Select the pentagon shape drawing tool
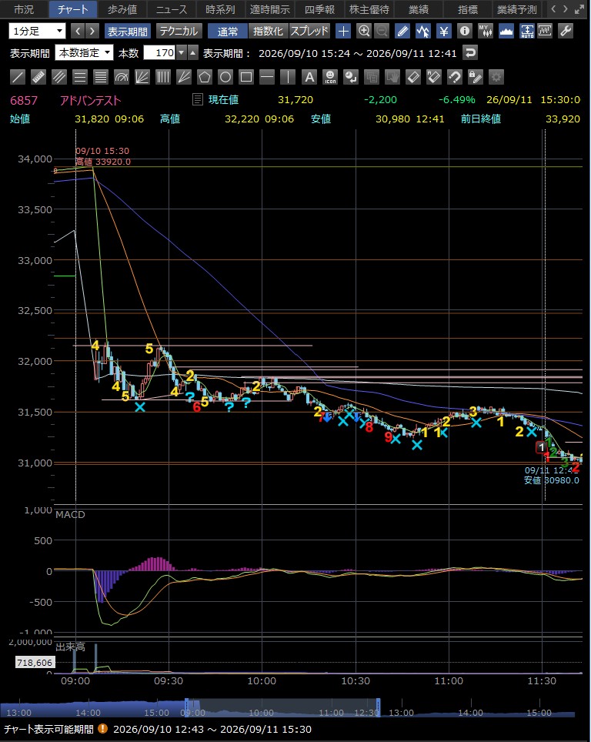The height and width of the screenshot is (742, 591). [205, 77]
